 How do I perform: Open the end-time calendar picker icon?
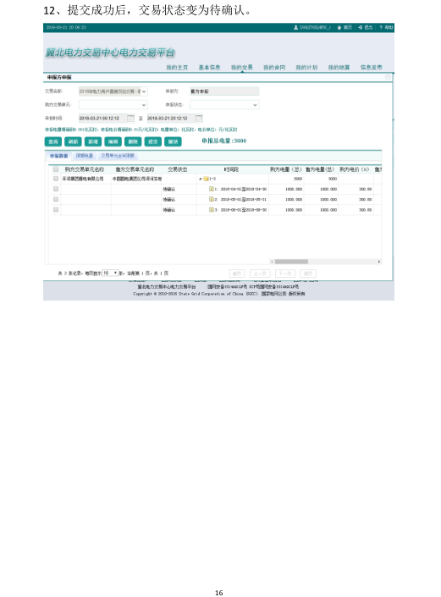[x=199, y=119]
